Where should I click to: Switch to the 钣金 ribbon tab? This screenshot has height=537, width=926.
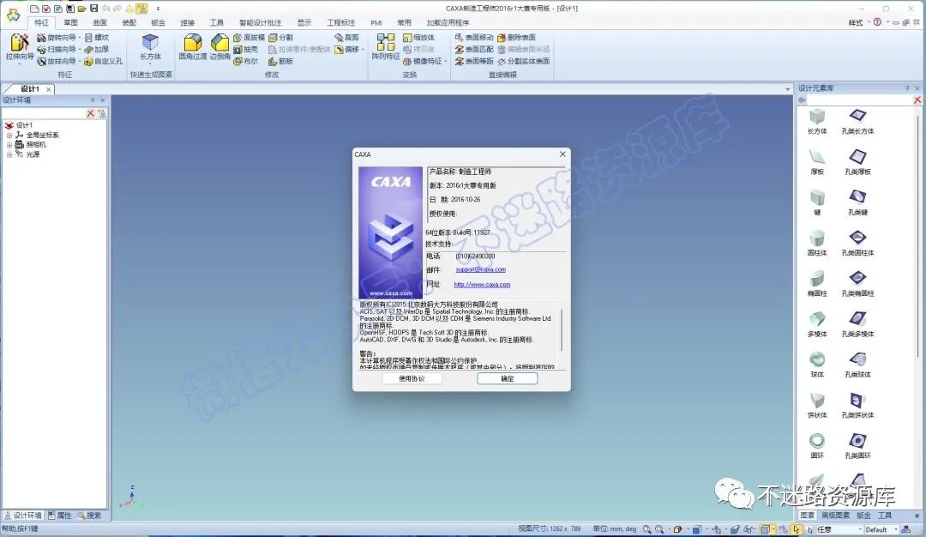[159, 22]
